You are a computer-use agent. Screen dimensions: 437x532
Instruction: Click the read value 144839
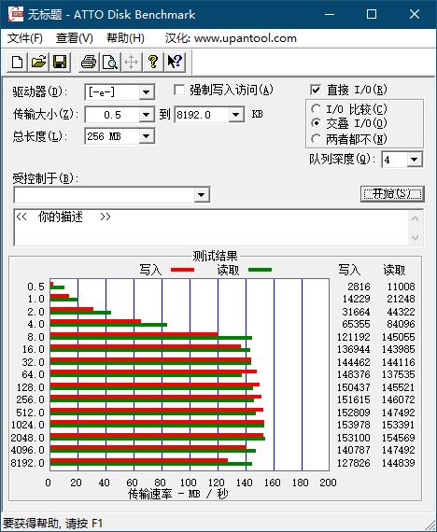click(x=399, y=463)
